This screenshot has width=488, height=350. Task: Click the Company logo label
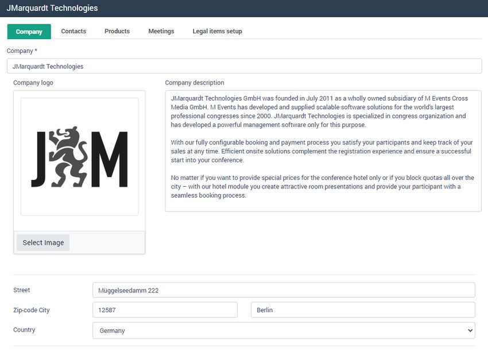(x=33, y=83)
